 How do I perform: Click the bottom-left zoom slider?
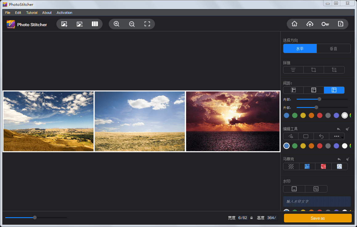click(36, 217)
